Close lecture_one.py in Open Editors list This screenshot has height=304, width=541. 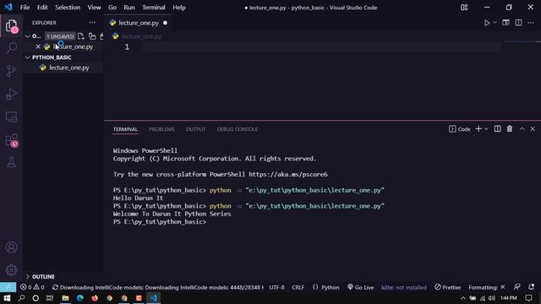coord(38,46)
